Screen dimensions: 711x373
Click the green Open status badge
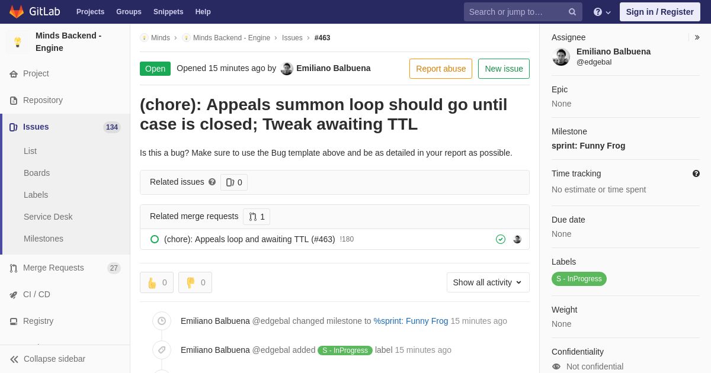155,69
